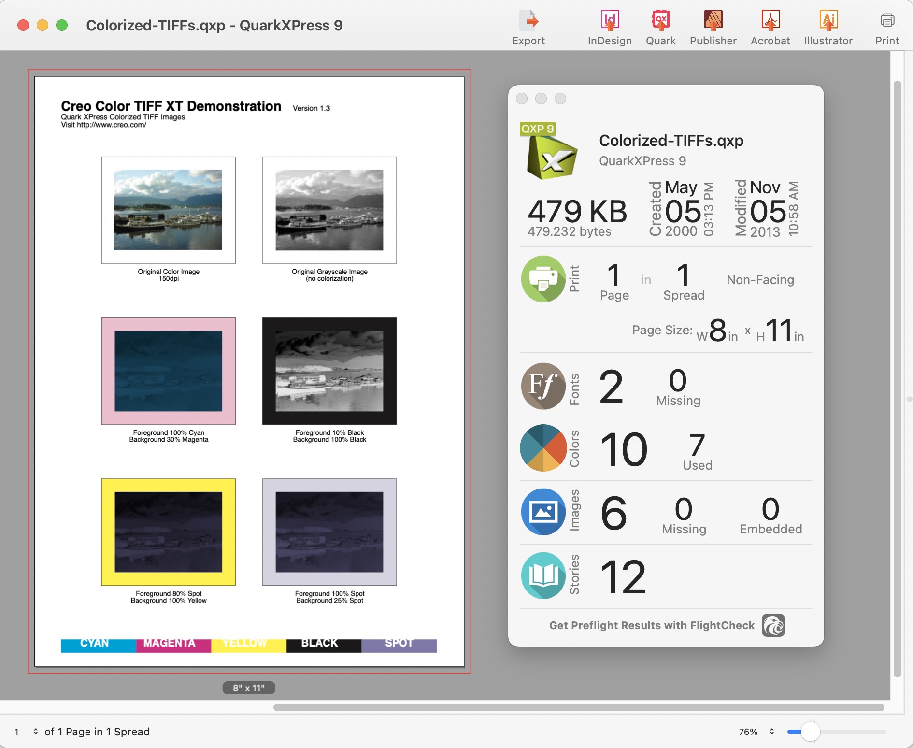913x748 pixels.
Task: Click the "Version 1.3" text
Action: pyautogui.click(x=311, y=108)
